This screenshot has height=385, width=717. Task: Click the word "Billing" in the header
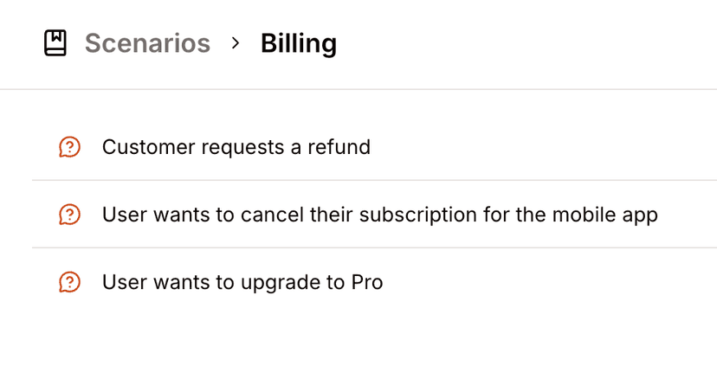click(x=299, y=43)
